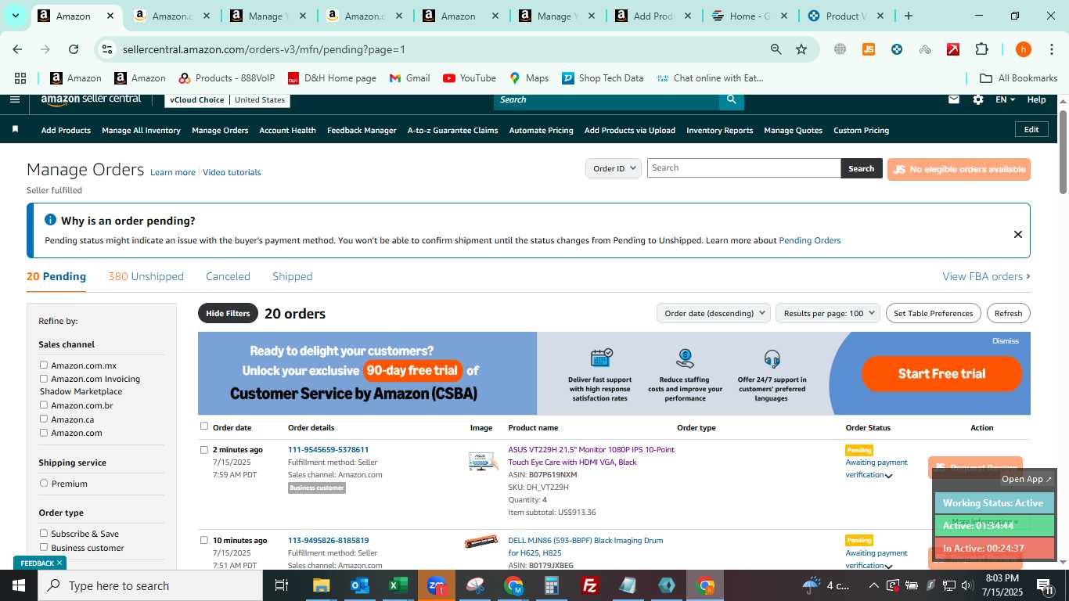Viewport: 1069px width, 601px height.
Task: Switch to the 380 Unshipped tab
Action: pyautogui.click(x=146, y=276)
